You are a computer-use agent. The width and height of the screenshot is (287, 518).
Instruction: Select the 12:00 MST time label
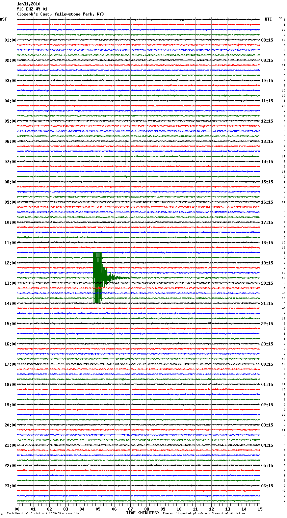[10, 263]
